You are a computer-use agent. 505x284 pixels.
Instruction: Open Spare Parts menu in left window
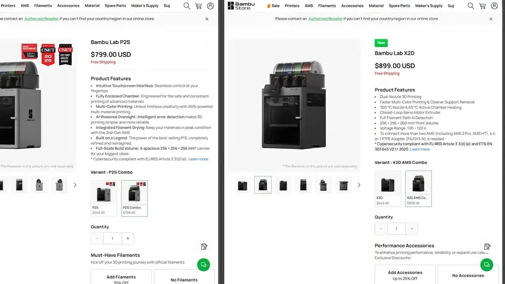coord(116,6)
